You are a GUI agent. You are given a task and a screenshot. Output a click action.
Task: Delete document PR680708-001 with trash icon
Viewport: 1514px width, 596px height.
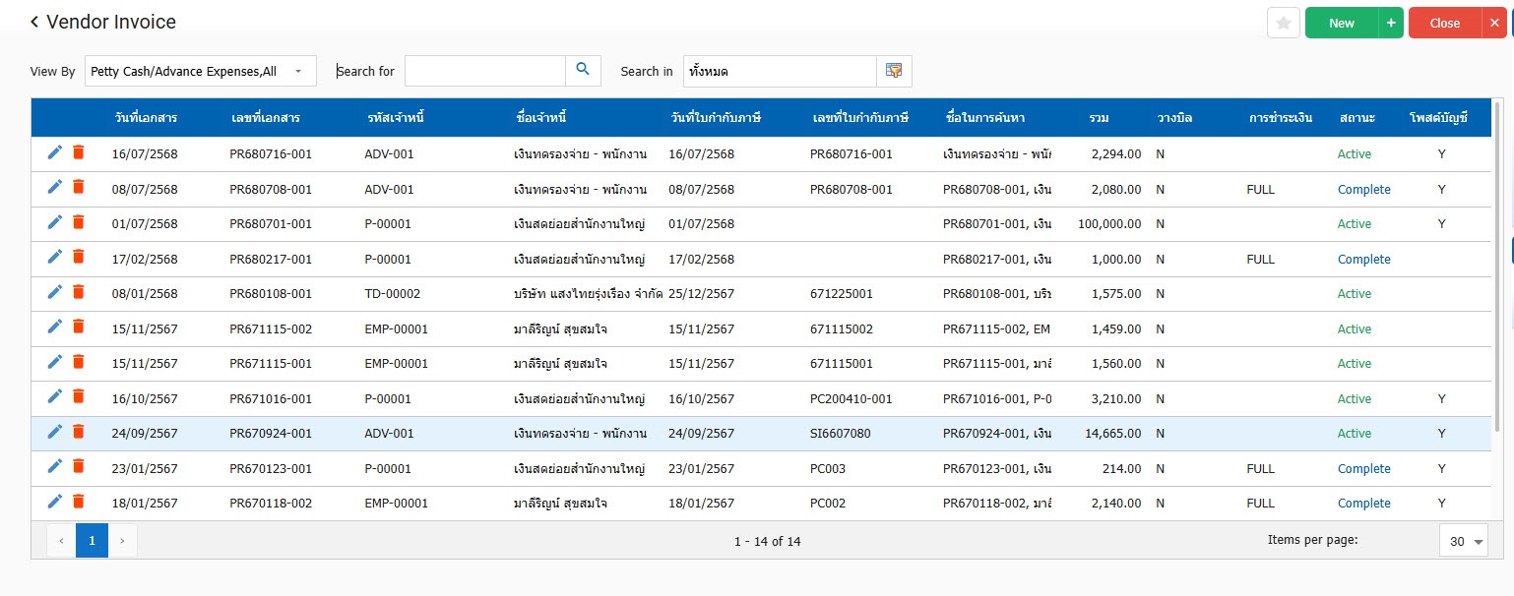coord(79,188)
